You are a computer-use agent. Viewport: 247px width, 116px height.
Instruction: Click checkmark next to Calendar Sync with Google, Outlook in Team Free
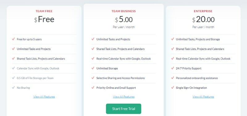coord(13,68)
